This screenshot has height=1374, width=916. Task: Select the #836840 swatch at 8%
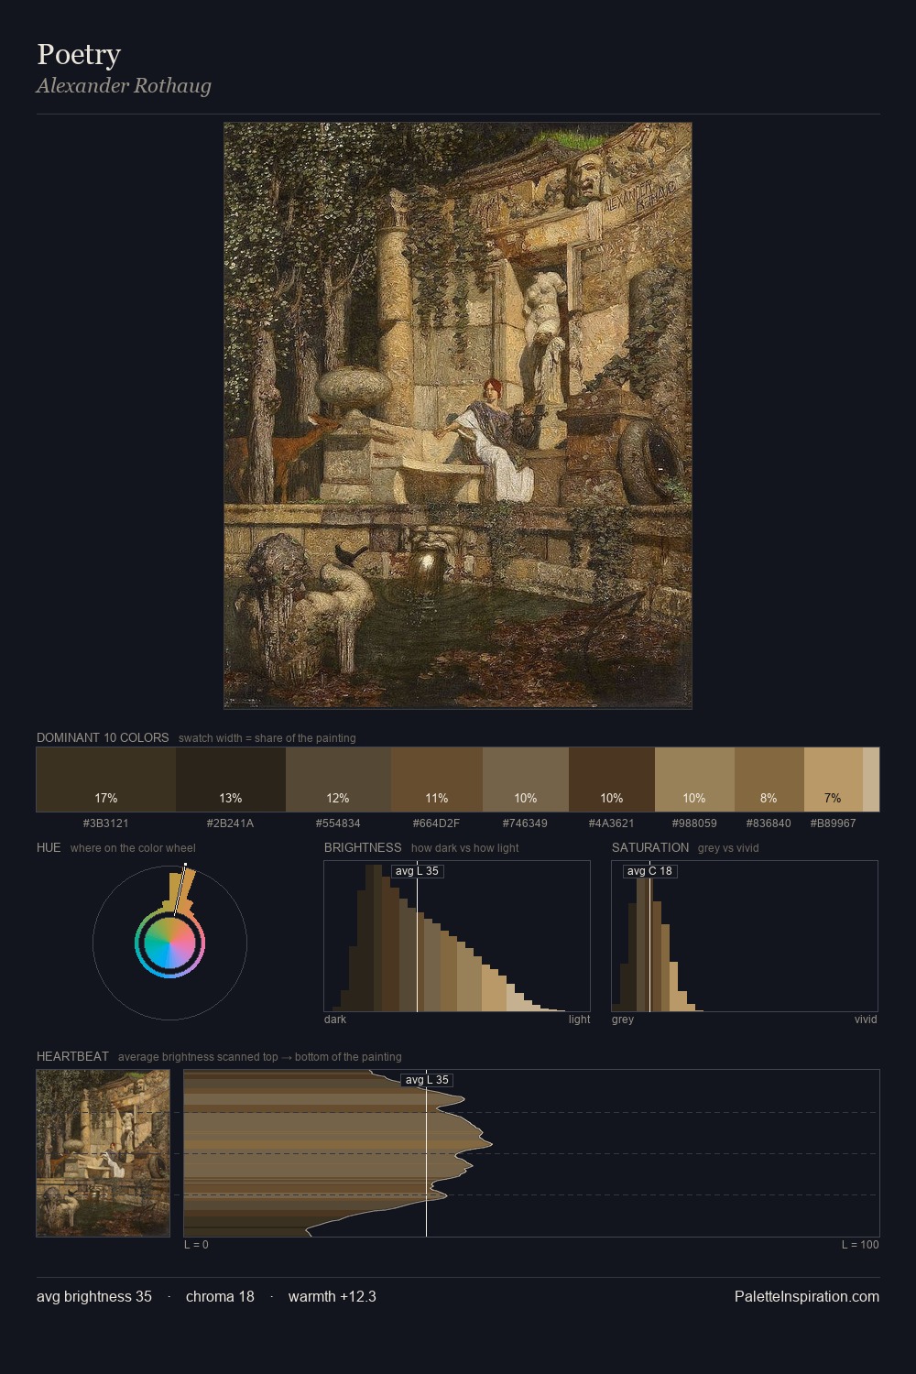pos(769,780)
